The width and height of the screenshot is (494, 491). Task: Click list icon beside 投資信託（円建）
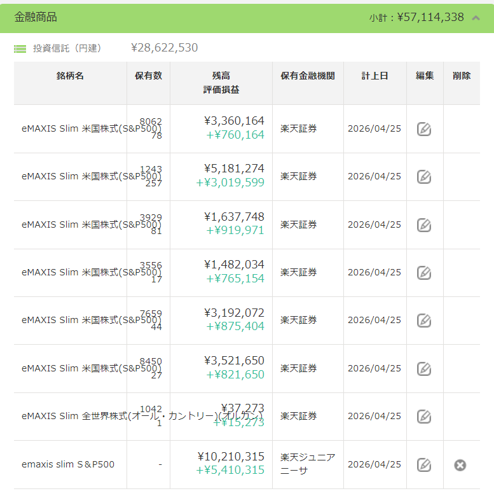(x=20, y=48)
